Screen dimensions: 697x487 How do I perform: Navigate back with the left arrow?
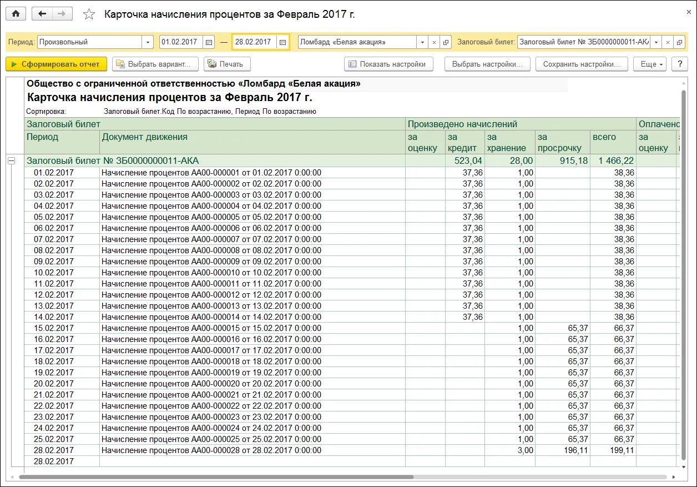tap(42, 14)
